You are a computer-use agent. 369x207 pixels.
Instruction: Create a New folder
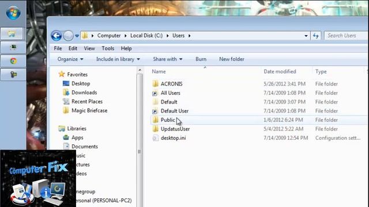232,59
